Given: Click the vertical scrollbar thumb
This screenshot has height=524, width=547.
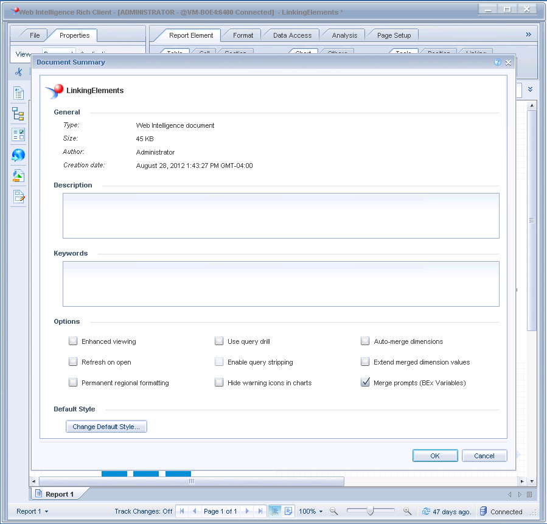Looking at the screenshot, I should click(531, 220).
